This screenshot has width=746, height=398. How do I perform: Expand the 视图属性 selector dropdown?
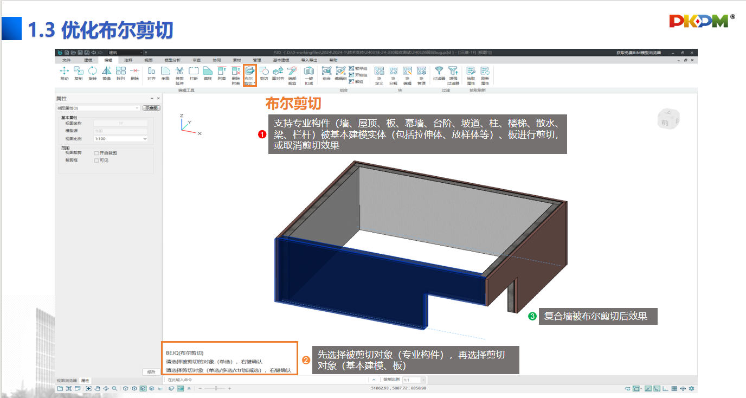point(98,108)
